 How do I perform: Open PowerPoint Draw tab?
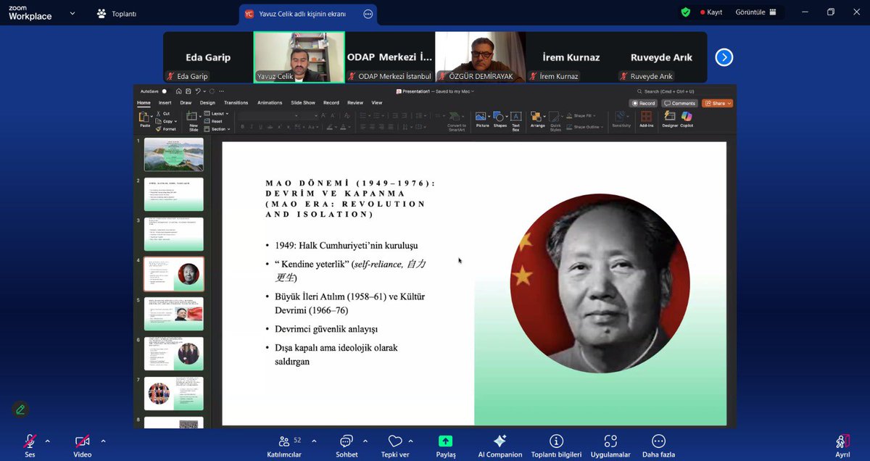click(x=186, y=103)
